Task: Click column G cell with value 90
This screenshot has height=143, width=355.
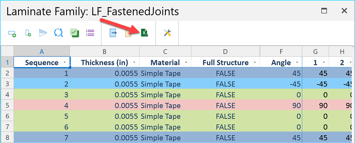Action: pos(315,105)
